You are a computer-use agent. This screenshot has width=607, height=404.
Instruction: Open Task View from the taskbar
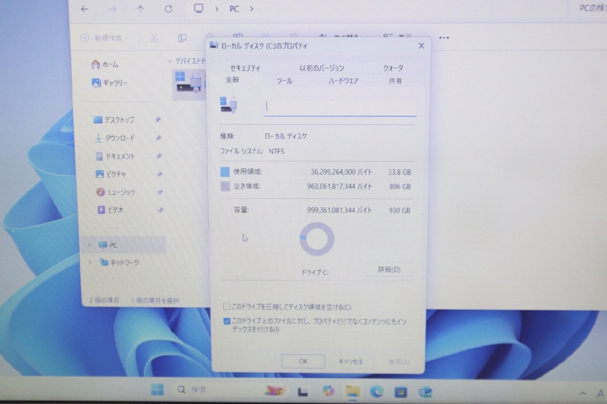click(x=302, y=391)
